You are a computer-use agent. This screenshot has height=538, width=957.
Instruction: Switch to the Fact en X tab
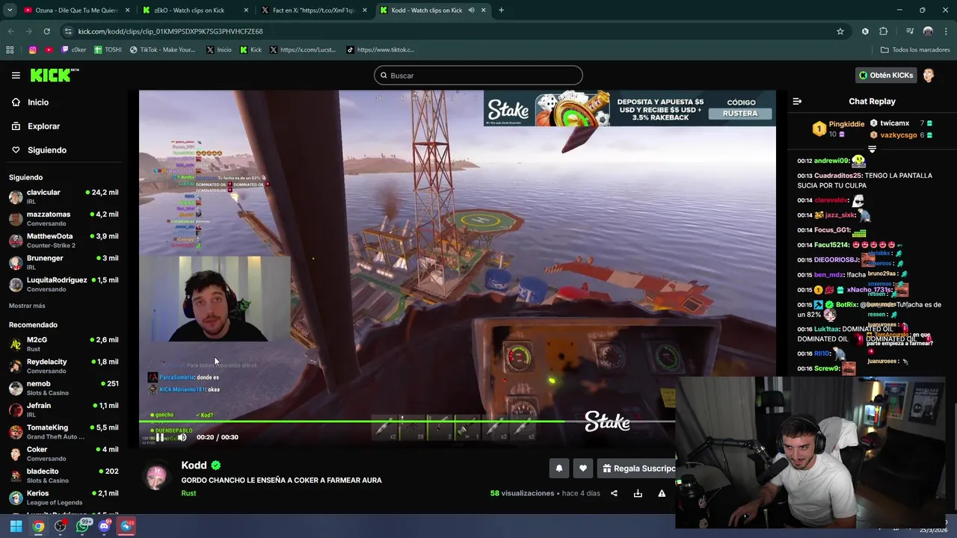click(313, 10)
